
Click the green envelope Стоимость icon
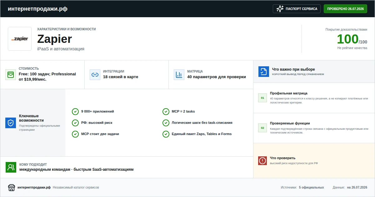pyautogui.click(x=11, y=75)
